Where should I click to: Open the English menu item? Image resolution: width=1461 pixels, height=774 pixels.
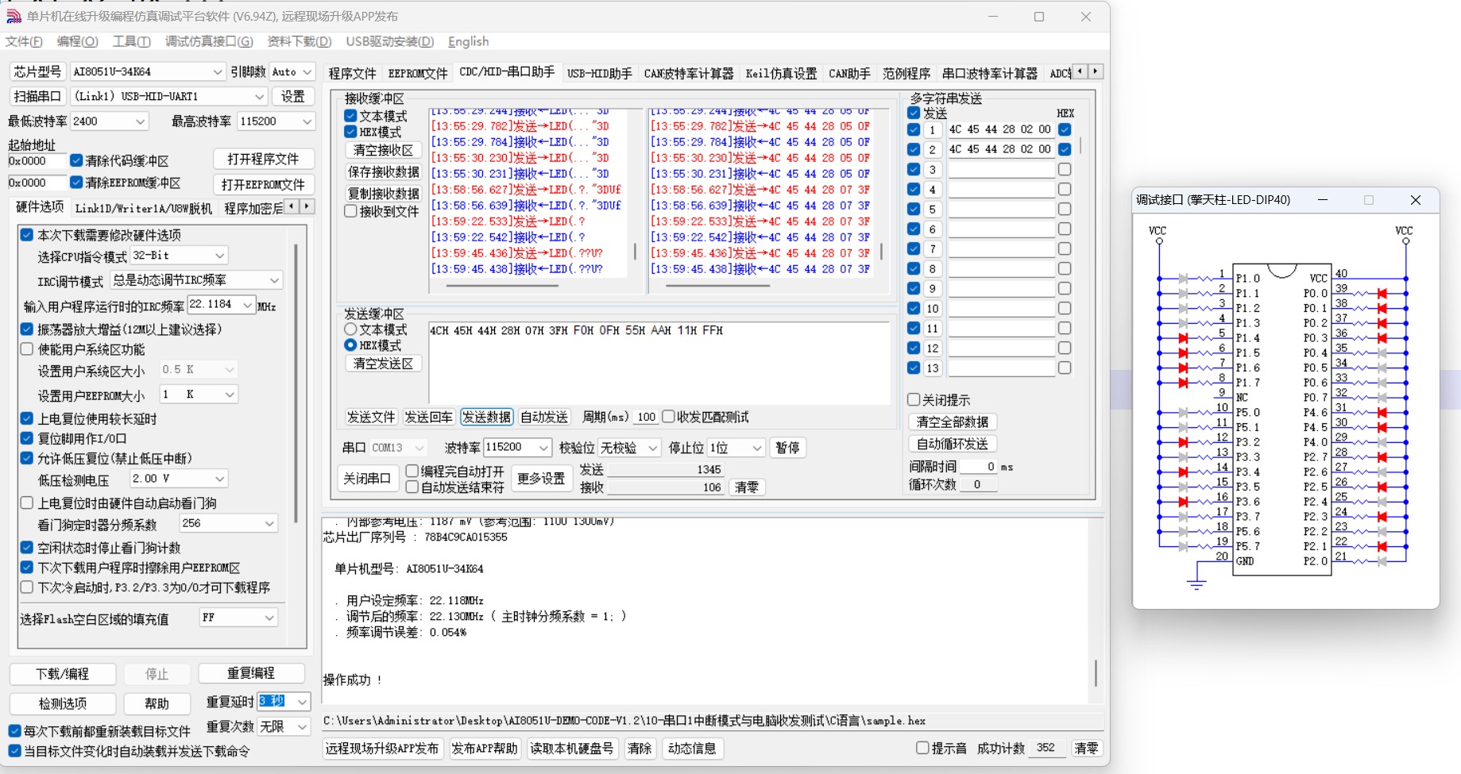click(x=468, y=41)
